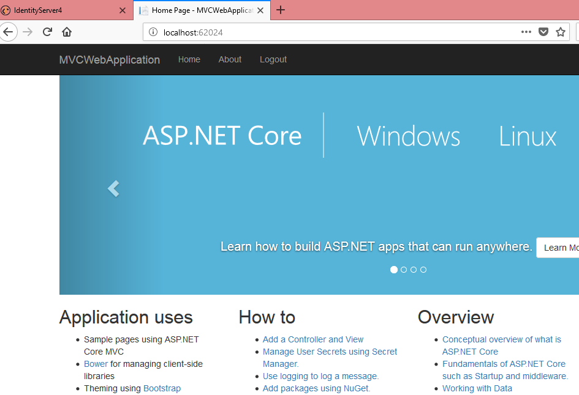Image resolution: width=579 pixels, height=395 pixels.
Task: Open Add packages using NuGet link
Action: tap(316, 388)
